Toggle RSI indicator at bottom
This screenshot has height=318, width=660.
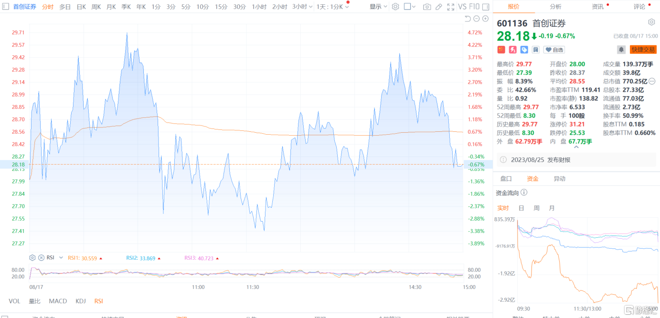point(98,301)
